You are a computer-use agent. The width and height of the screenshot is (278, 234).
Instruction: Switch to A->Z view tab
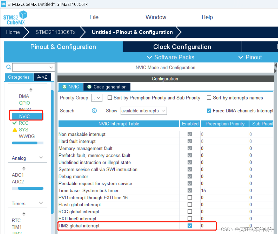42,77
